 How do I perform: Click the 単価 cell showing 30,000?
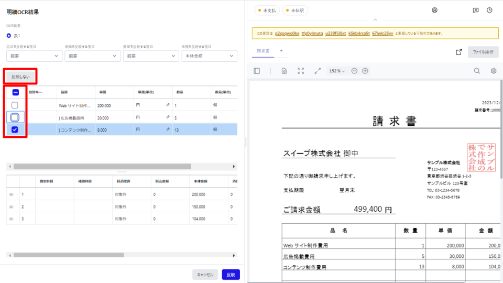point(115,118)
